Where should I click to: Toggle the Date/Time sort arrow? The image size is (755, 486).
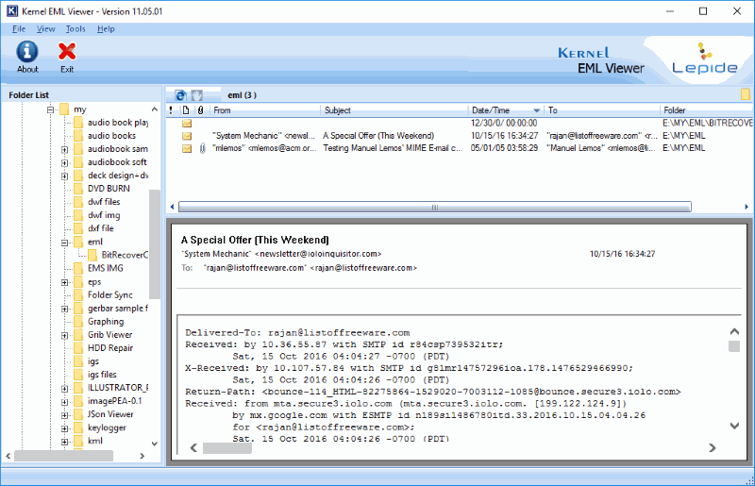(x=536, y=110)
